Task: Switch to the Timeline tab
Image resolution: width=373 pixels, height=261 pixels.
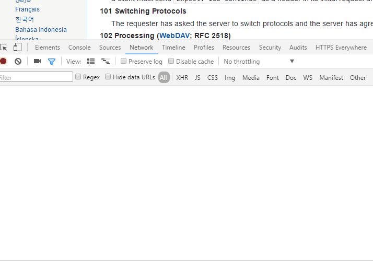Action: (x=173, y=48)
